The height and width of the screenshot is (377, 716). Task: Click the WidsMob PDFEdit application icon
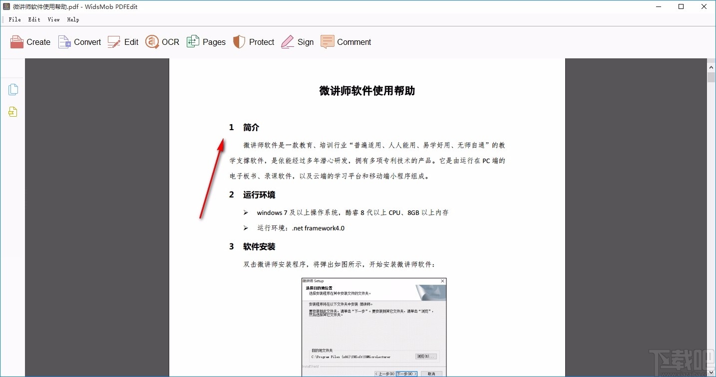[6, 6]
